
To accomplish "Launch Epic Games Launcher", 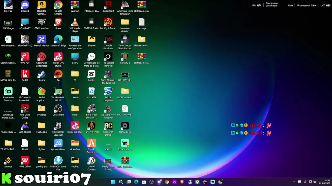I will tap(58, 129).
